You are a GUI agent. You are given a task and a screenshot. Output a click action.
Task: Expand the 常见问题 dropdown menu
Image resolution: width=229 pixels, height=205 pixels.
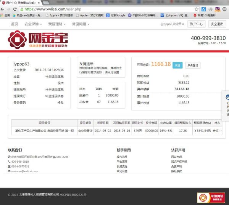point(81,24)
